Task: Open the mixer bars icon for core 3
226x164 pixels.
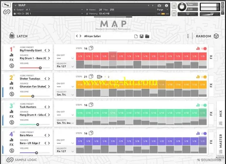Action: [11, 112]
